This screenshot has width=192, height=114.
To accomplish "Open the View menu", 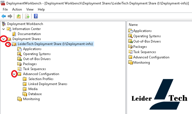I will tap(30, 9).
